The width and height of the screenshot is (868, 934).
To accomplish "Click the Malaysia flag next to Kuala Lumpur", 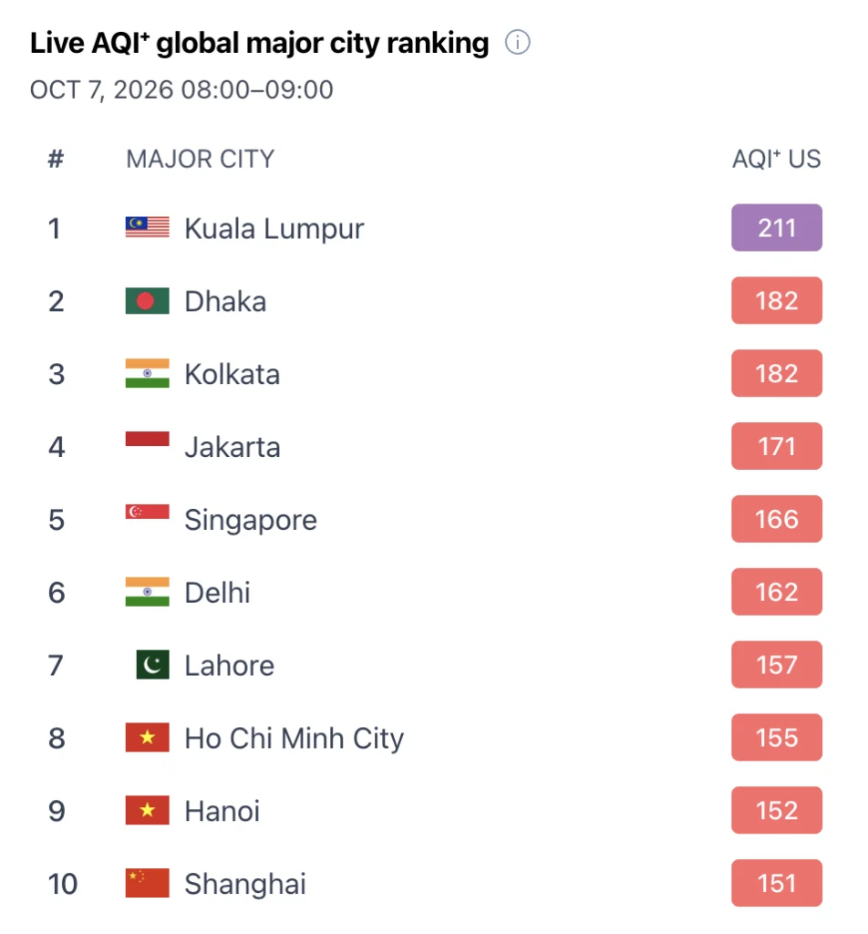I will tap(147, 227).
